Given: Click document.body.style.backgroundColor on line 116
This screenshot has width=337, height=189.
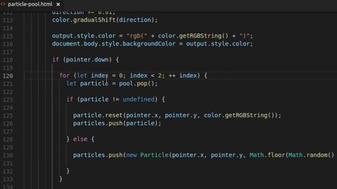Looking at the screenshot, I should tap(114, 44).
